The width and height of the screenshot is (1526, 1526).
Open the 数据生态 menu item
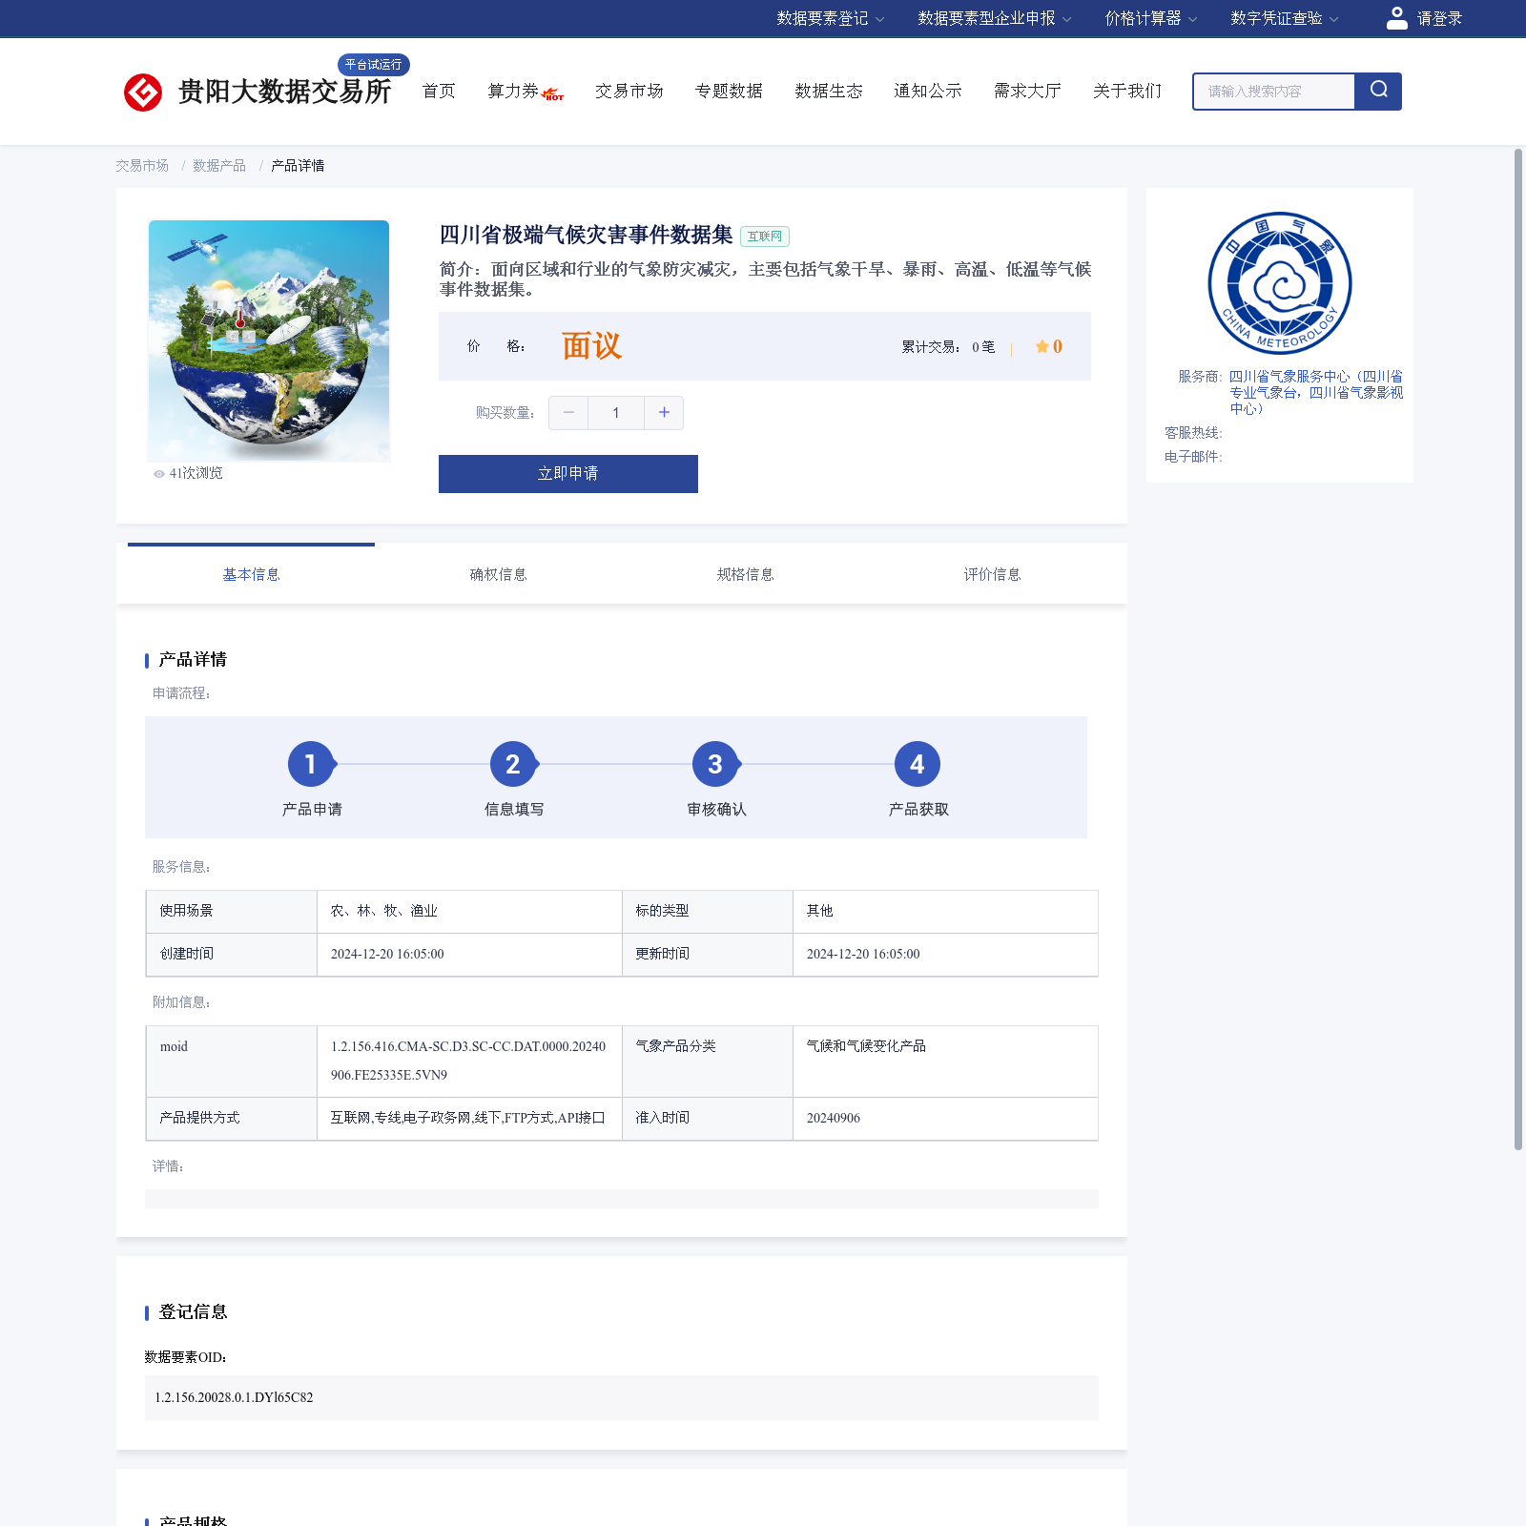(x=829, y=91)
